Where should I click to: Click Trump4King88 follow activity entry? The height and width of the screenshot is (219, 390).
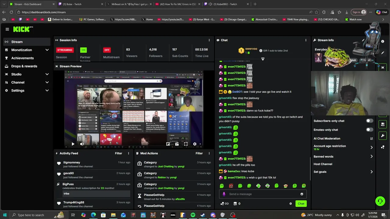click(93, 204)
